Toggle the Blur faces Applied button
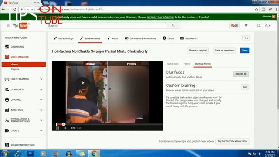Screen dimensions: 279x157 tap(241, 74)
